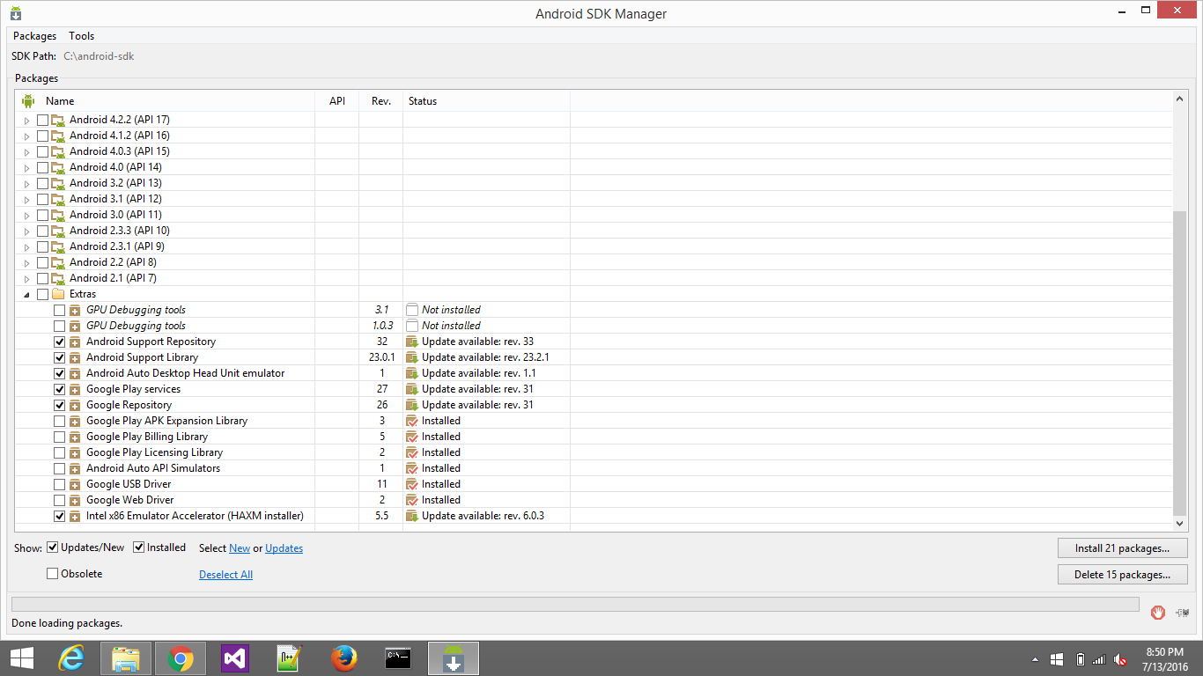Expand the Android 4.1.2 (API 16) node

tap(26, 136)
